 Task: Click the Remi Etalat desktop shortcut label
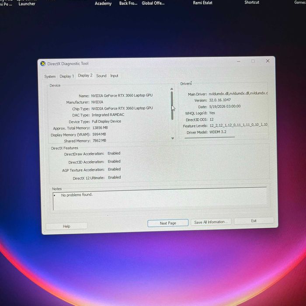(x=202, y=3)
